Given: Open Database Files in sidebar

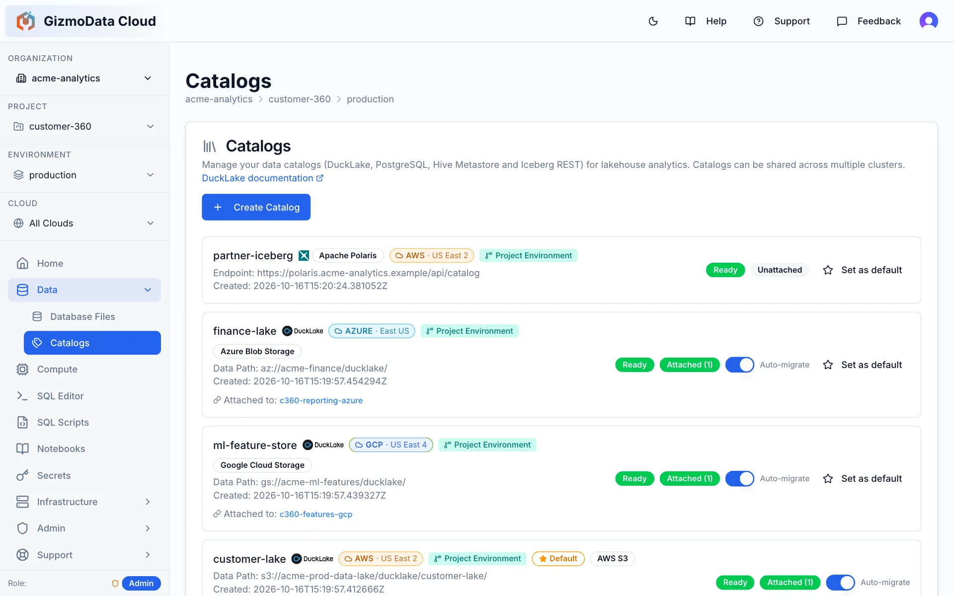Looking at the screenshot, I should [x=92, y=316].
